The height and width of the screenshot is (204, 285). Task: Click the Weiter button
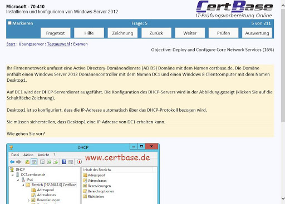(190, 33)
